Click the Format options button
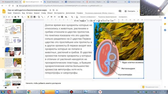The height and width of the screenshot is (94, 168). click(107, 17)
